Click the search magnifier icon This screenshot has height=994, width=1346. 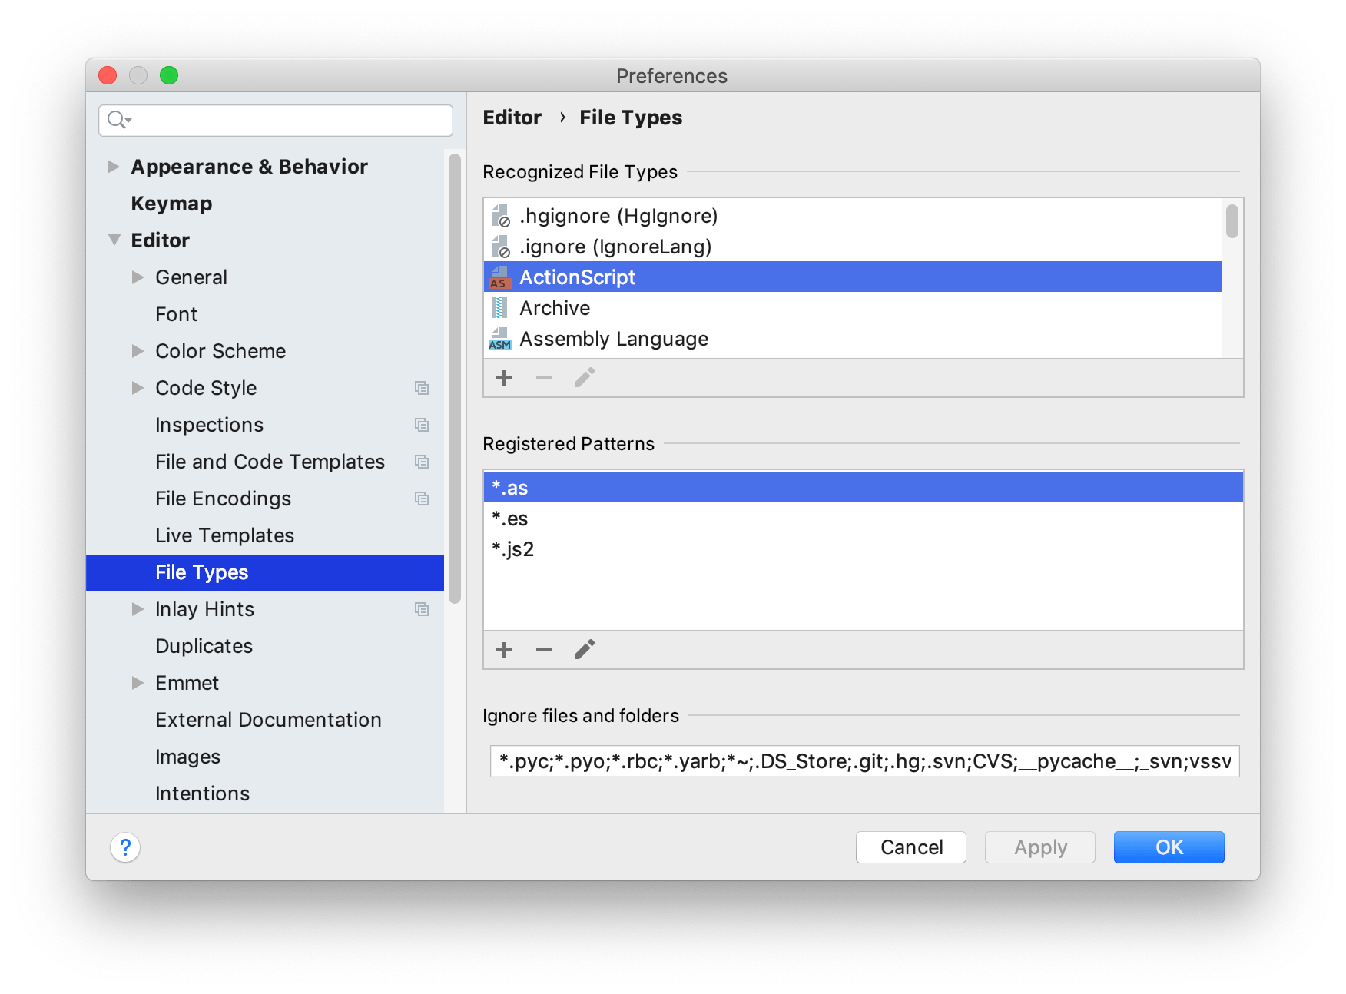(118, 120)
